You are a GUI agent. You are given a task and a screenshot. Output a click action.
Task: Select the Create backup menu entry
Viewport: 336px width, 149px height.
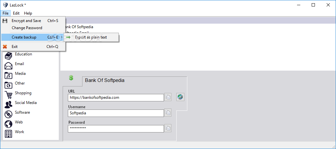[33, 37]
